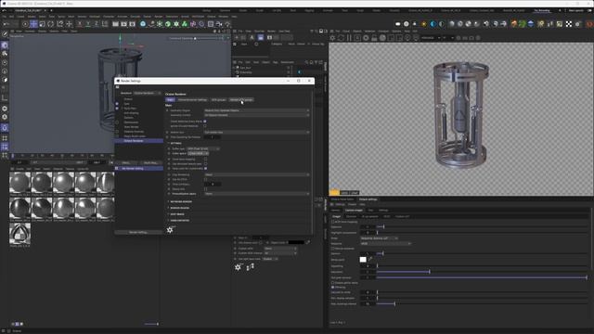The image size is (594, 334).
Task: Toggle the Live Viewer lock resolution padlock icon
Action: point(374,38)
